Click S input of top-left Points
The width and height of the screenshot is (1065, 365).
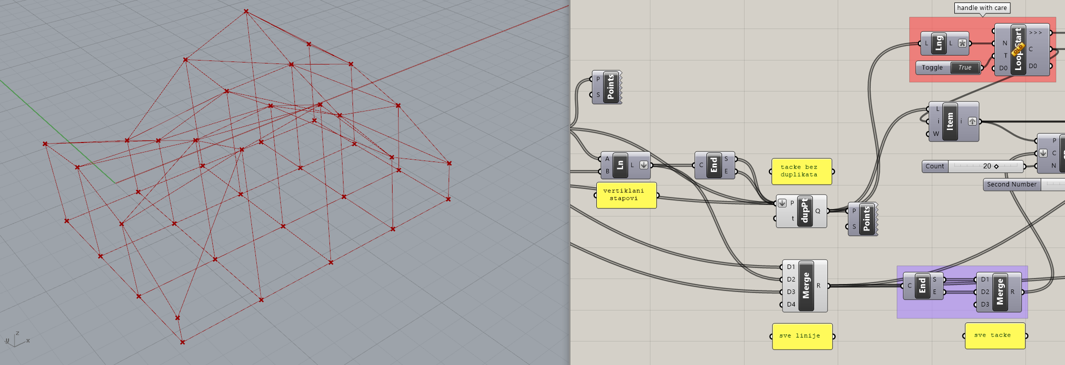coord(598,95)
